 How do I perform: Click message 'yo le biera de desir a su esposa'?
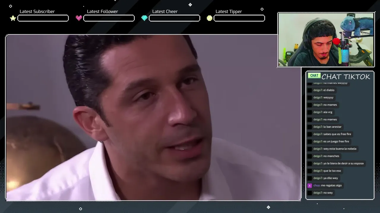[x=343, y=163]
